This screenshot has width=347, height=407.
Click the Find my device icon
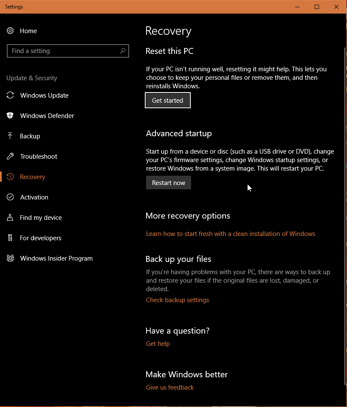coord(10,217)
